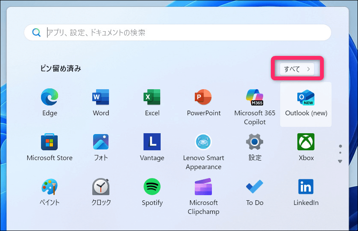Open the フォト (Photos) app
358x231 pixels.
click(101, 142)
